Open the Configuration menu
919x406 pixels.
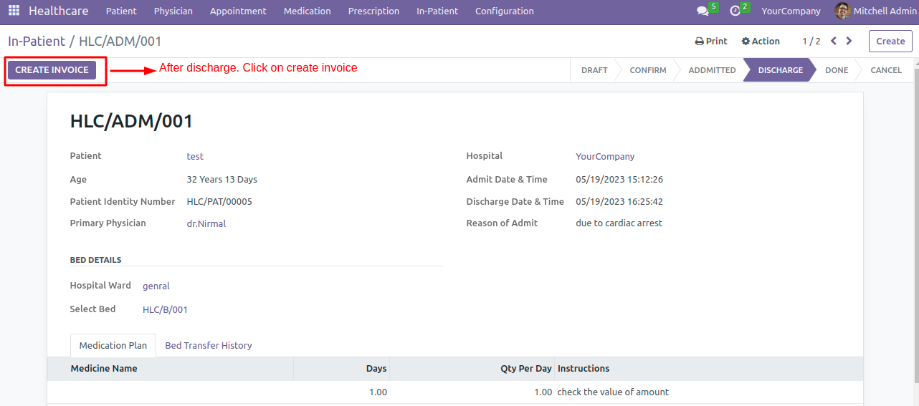(505, 11)
